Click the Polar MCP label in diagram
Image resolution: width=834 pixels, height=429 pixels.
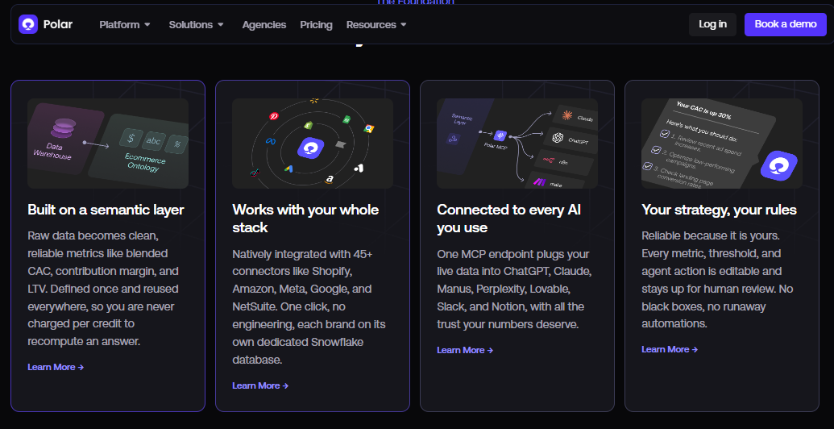click(497, 145)
